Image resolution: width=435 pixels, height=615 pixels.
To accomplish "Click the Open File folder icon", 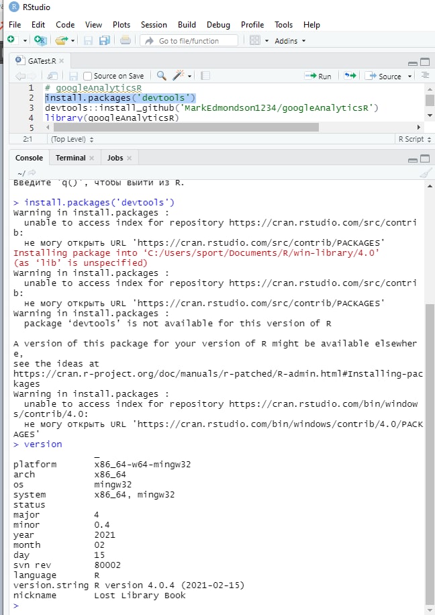I will point(61,40).
